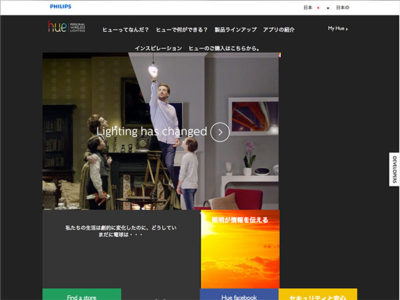The height and width of the screenshot is (300, 400).
Task: Open the 照明が情報を伝える sunset tile
Action: (240, 249)
